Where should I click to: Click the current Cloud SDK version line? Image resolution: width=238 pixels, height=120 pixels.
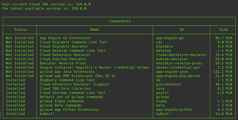point(46,4)
